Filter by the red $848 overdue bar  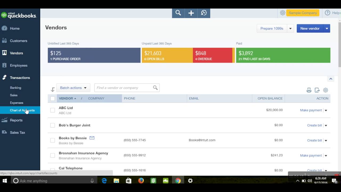[x=213, y=55]
